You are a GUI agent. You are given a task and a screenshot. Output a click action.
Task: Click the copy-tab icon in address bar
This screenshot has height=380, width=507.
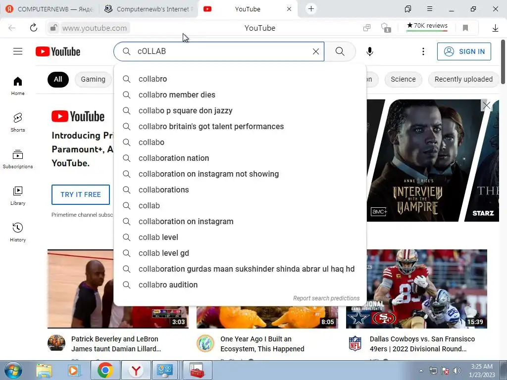tap(367, 28)
